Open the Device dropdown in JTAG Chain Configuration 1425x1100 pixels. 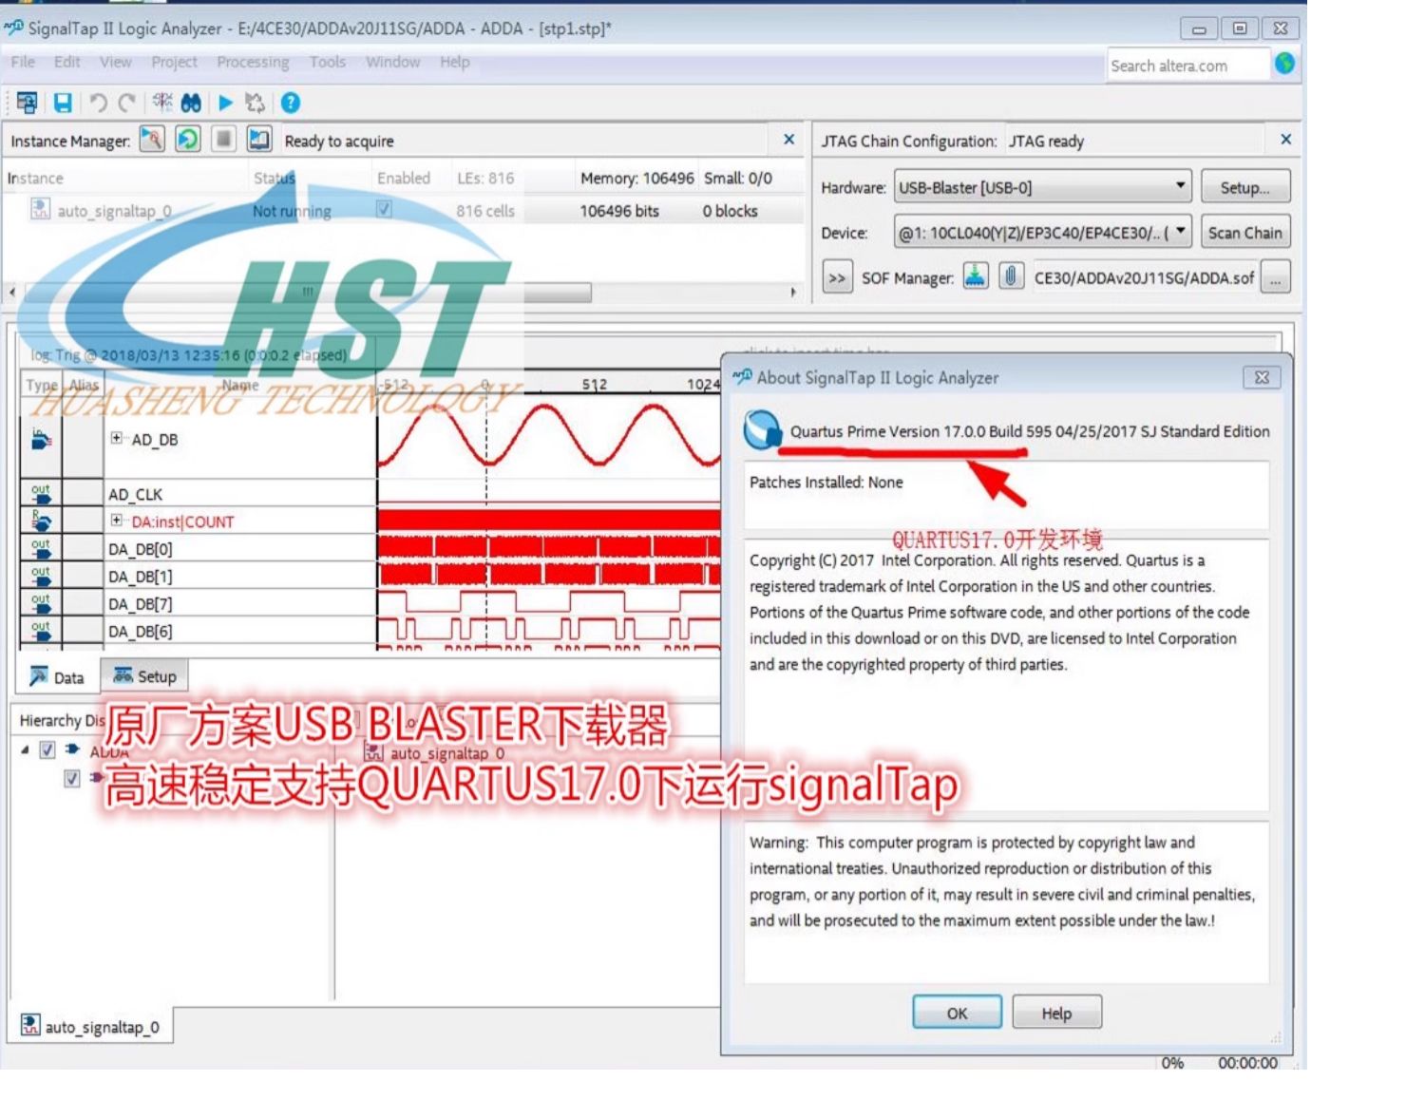tap(1043, 233)
